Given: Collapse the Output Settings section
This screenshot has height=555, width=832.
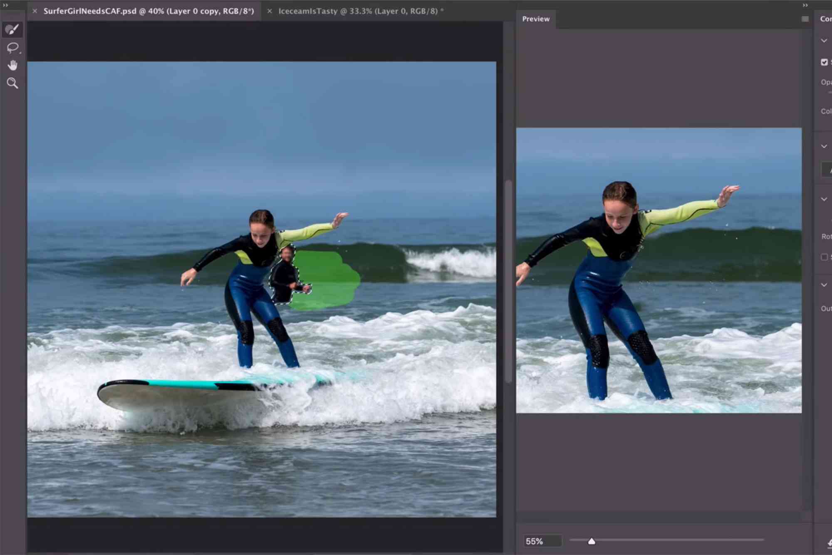Looking at the screenshot, I should pyautogui.click(x=824, y=285).
